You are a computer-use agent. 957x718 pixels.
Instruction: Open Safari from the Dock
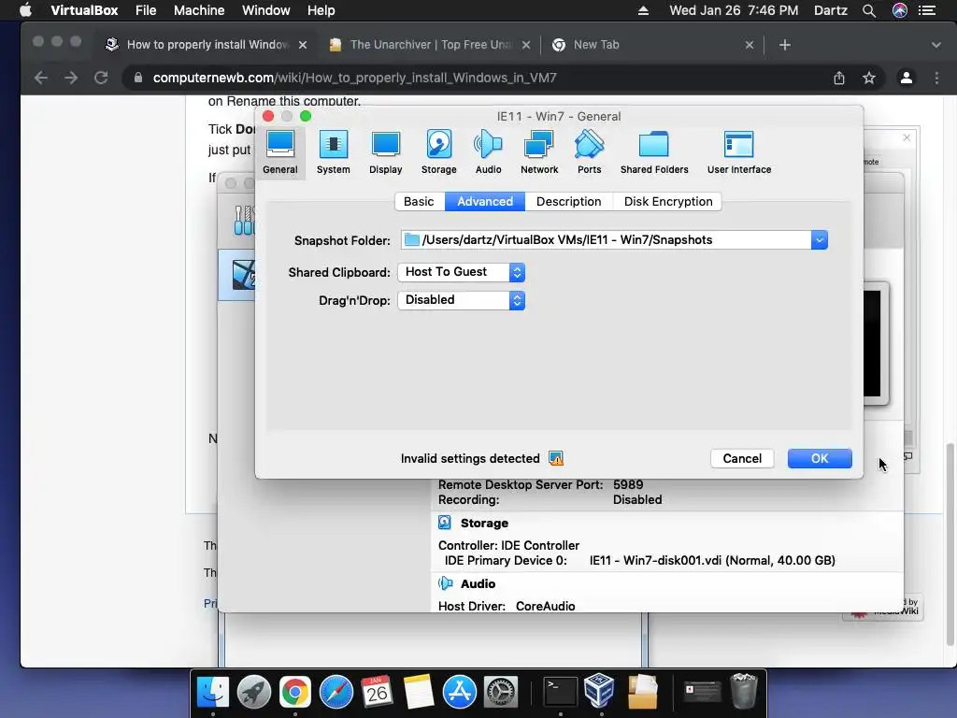coord(336,693)
